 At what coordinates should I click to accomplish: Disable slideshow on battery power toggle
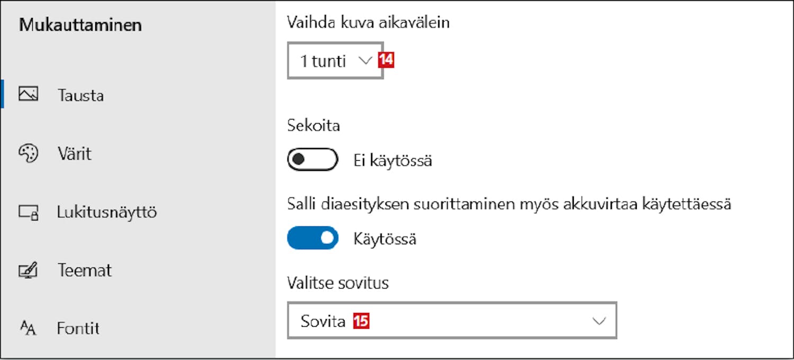click(312, 238)
